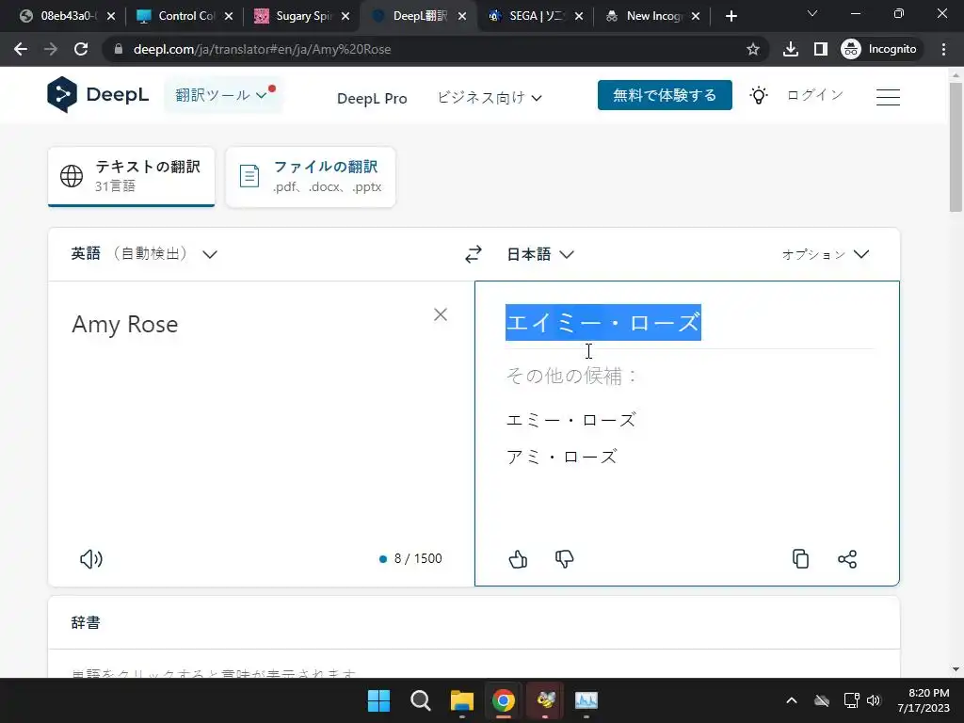Select the テキストの翻訳 tab

point(132,176)
